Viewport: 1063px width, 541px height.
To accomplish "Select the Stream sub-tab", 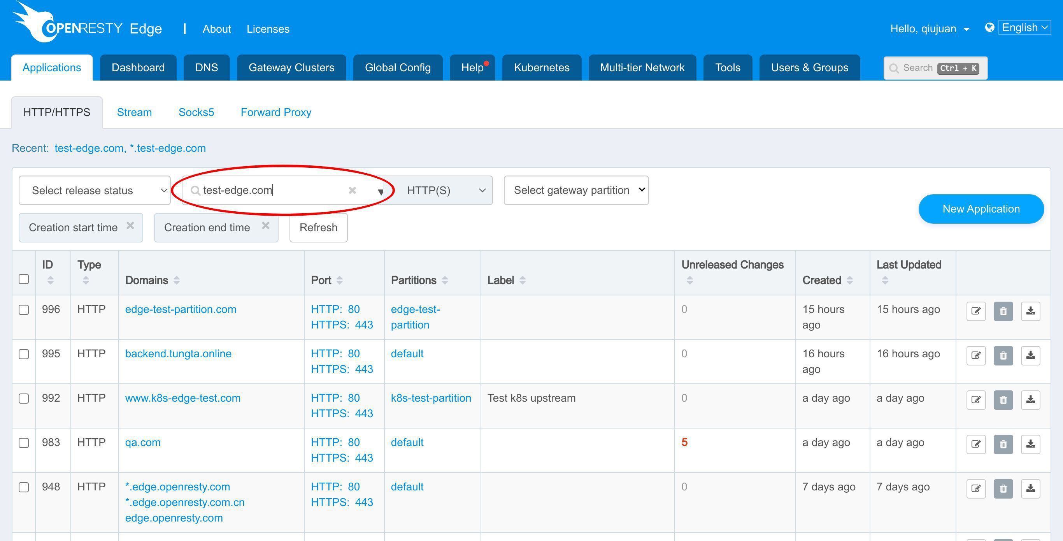I will click(x=134, y=112).
